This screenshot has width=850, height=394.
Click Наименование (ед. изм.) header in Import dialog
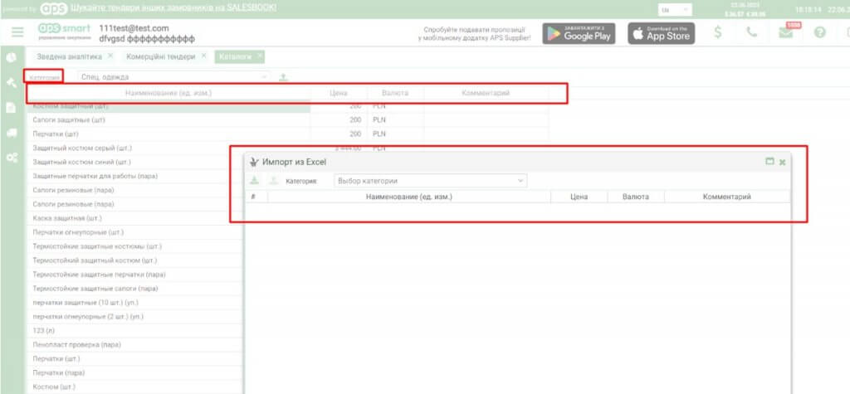tap(408, 197)
